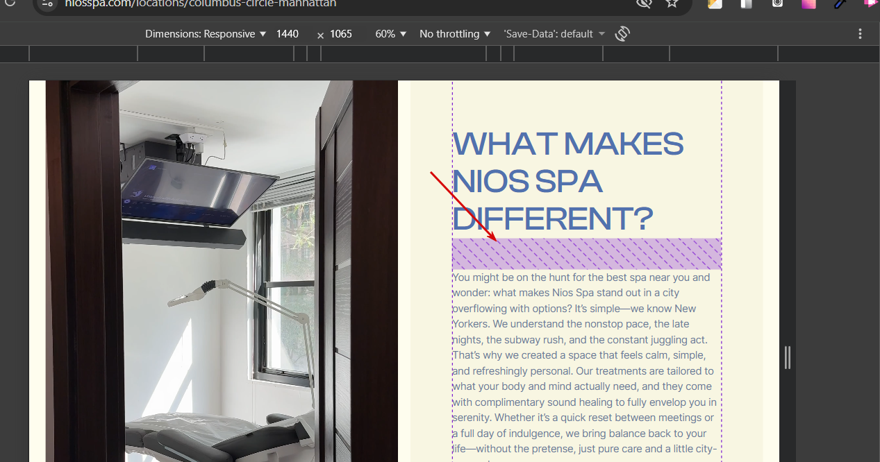Open the Dimensions: Responsive dropdown
The height and width of the screenshot is (462, 880).
coord(206,34)
